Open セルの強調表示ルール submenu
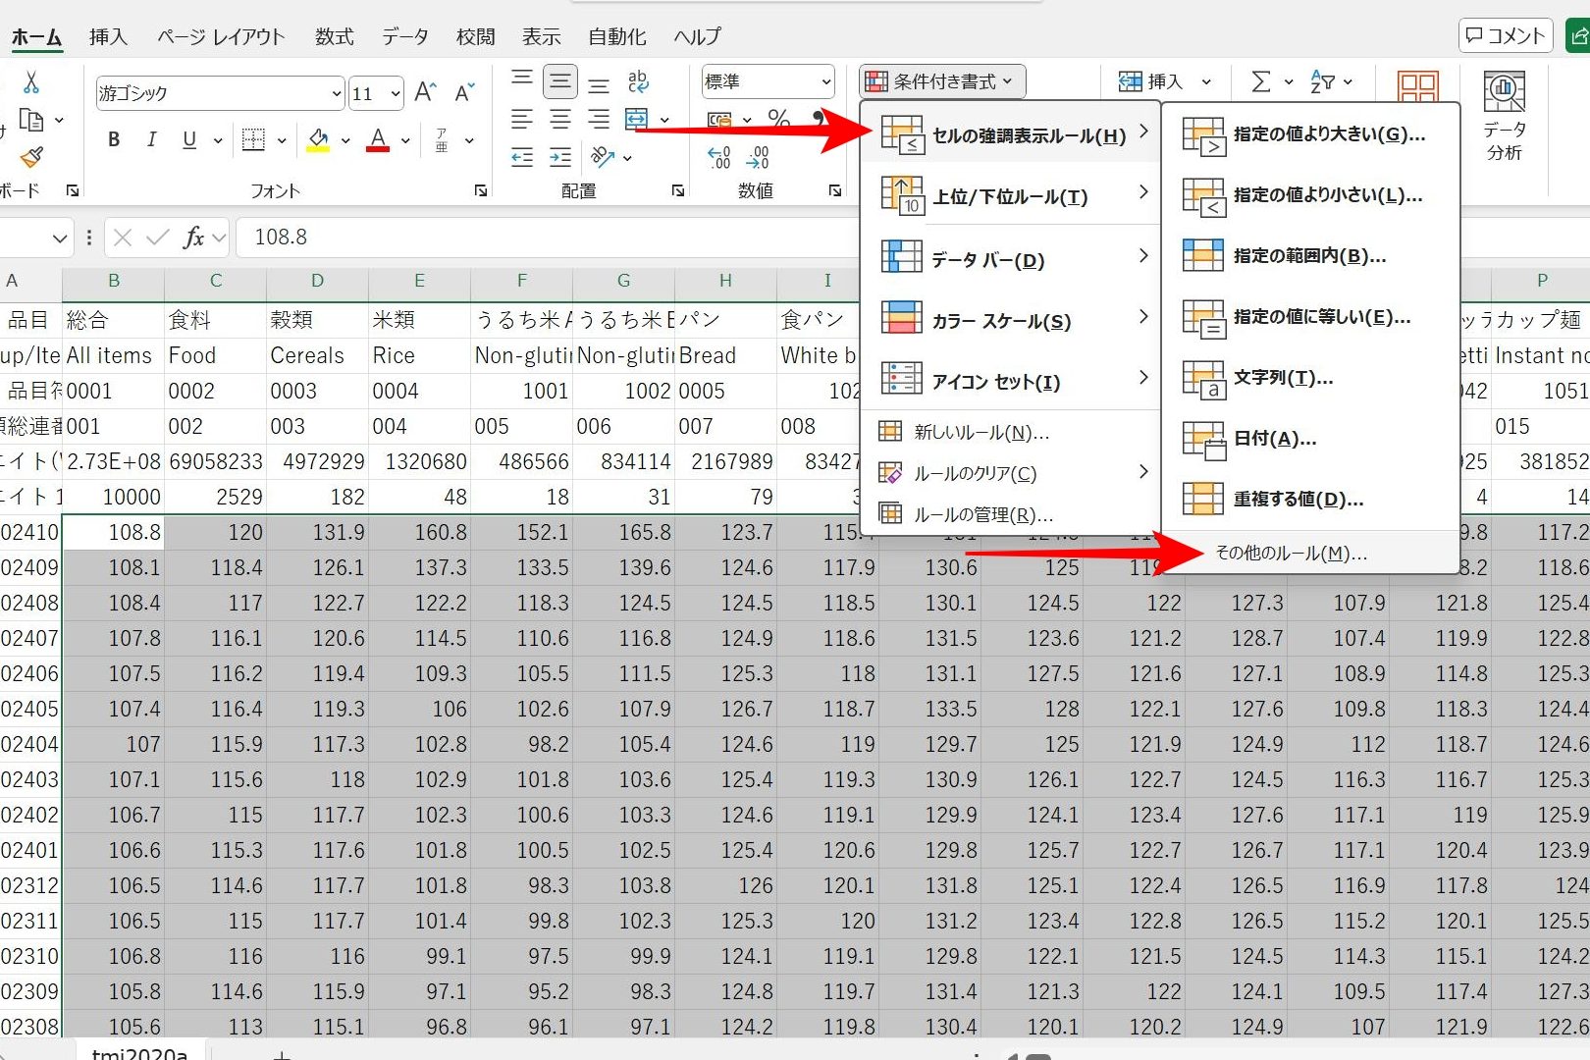This screenshot has width=1590, height=1060. click(1011, 134)
